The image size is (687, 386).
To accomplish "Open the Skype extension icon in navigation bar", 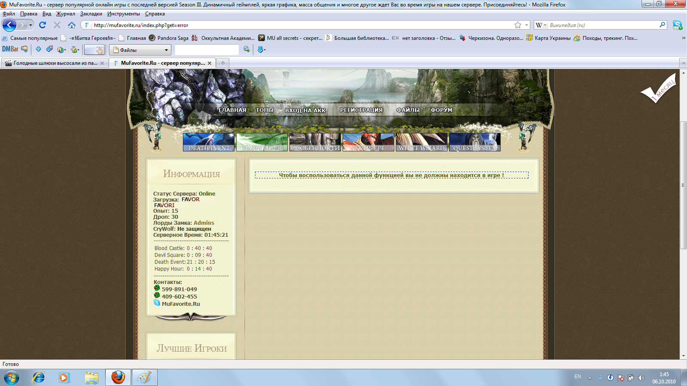I will point(677,25).
